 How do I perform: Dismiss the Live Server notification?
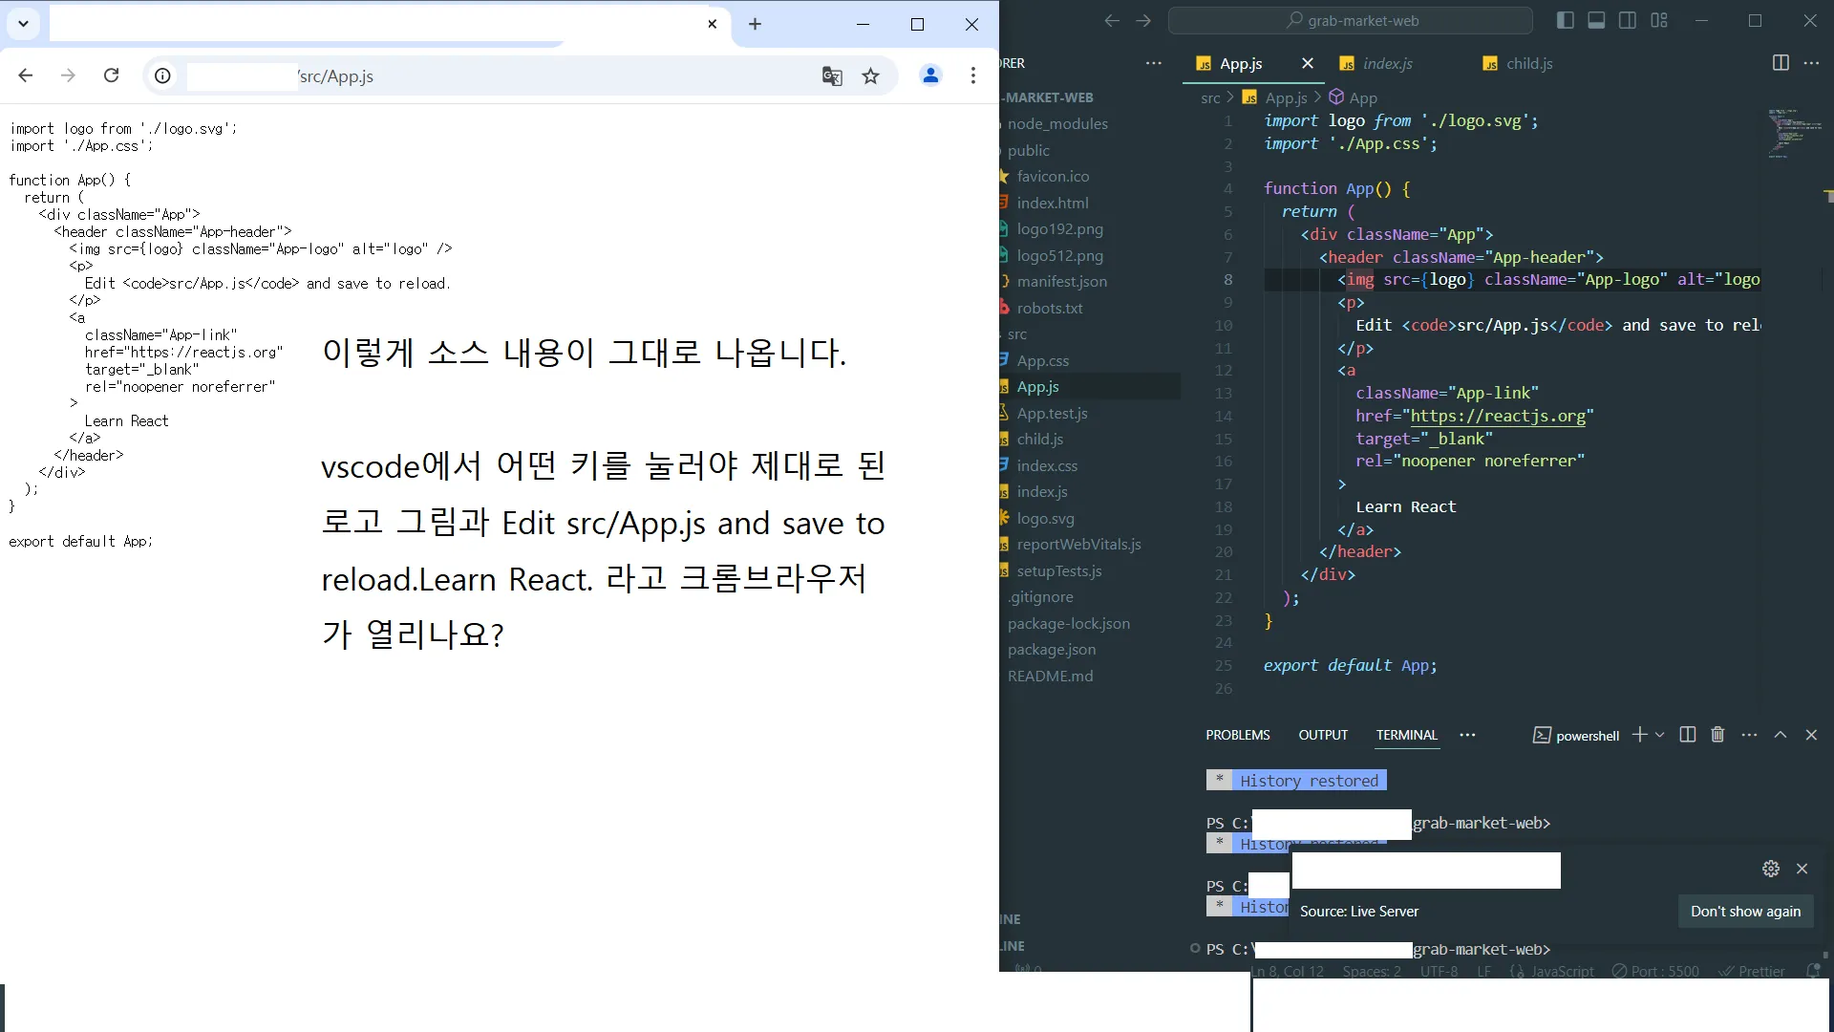tap(1802, 869)
